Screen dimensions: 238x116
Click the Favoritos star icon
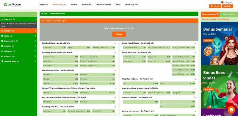coord(2,19)
